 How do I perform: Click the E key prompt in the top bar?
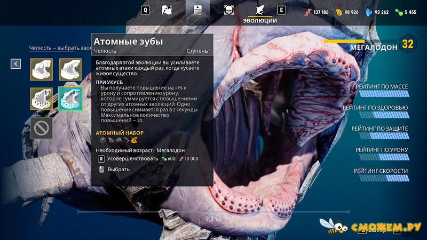click(281, 10)
